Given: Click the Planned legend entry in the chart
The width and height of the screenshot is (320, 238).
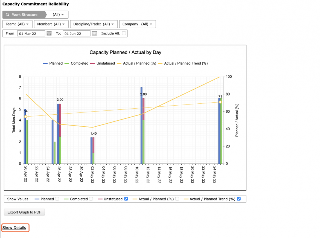Looking at the screenshot, I should 53,63.
